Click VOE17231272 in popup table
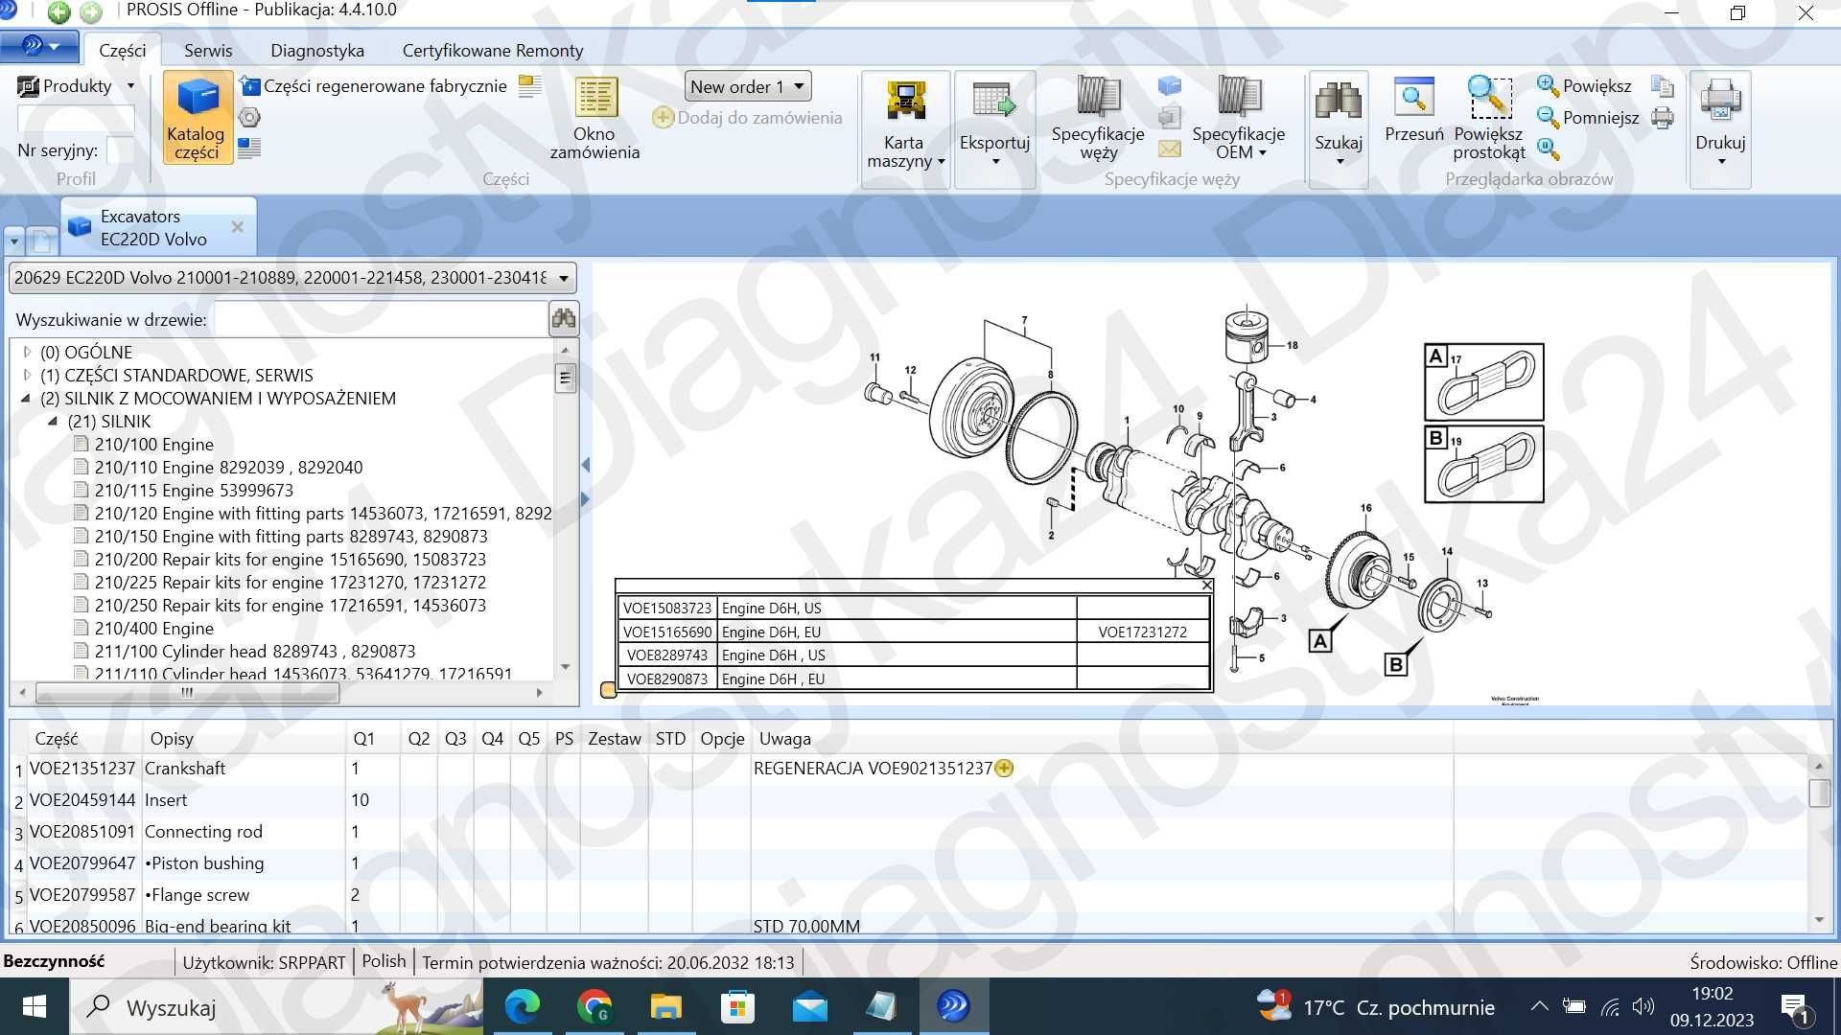The width and height of the screenshot is (1841, 1035). coord(1142,632)
